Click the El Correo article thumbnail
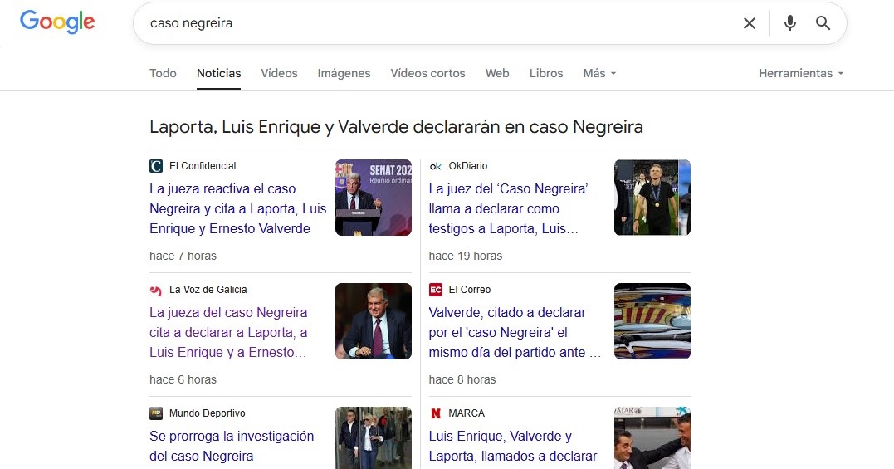894x469 pixels. (x=652, y=321)
